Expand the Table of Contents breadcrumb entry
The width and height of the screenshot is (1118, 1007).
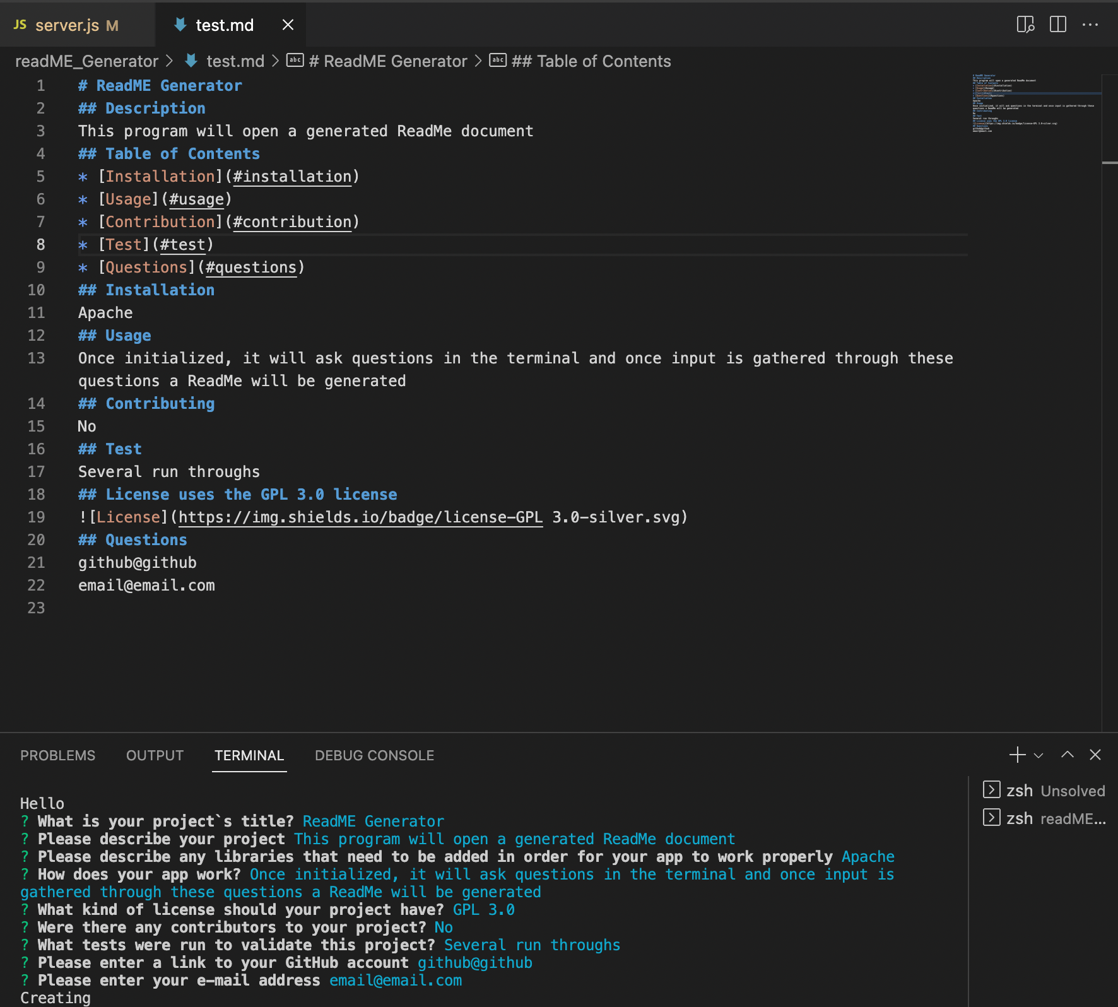(x=591, y=61)
